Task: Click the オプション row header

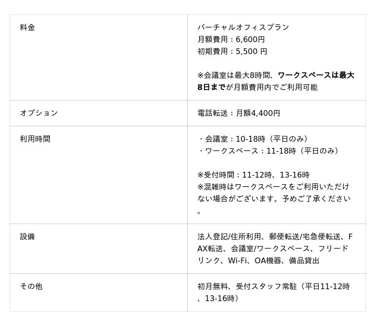Action: pyautogui.click(x=38, y=113)
